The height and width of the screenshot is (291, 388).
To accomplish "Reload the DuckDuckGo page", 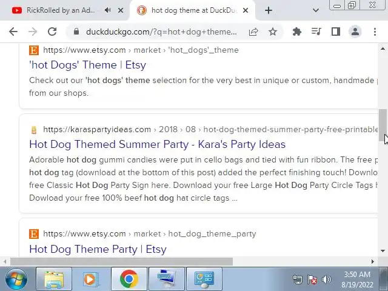I will [x=52, y=32].
